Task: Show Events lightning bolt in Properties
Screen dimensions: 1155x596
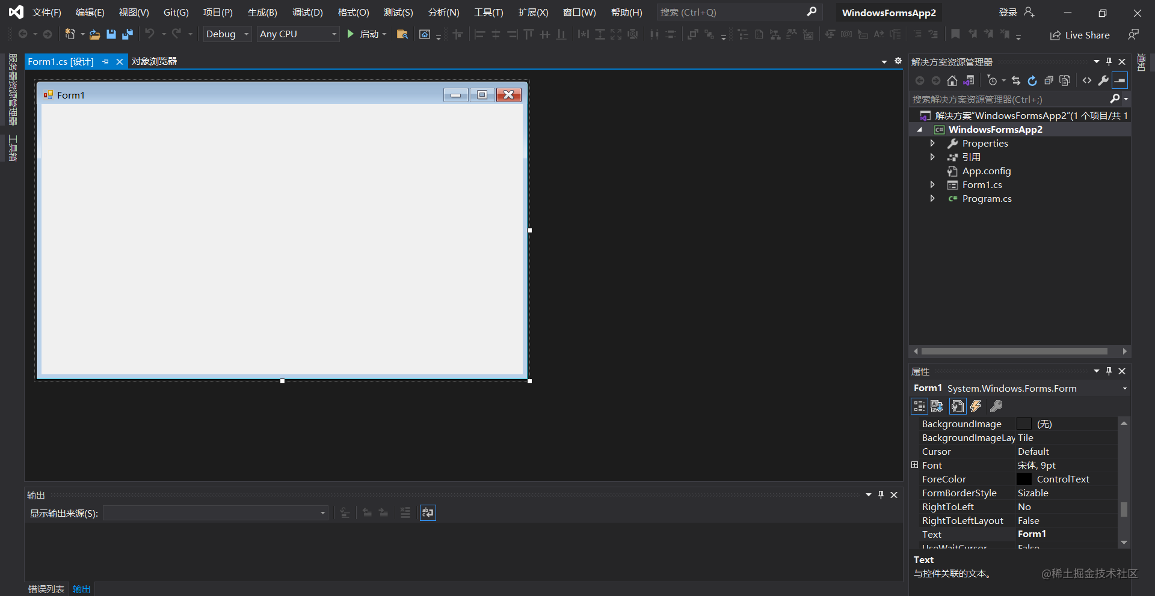Action: [976, 406]
